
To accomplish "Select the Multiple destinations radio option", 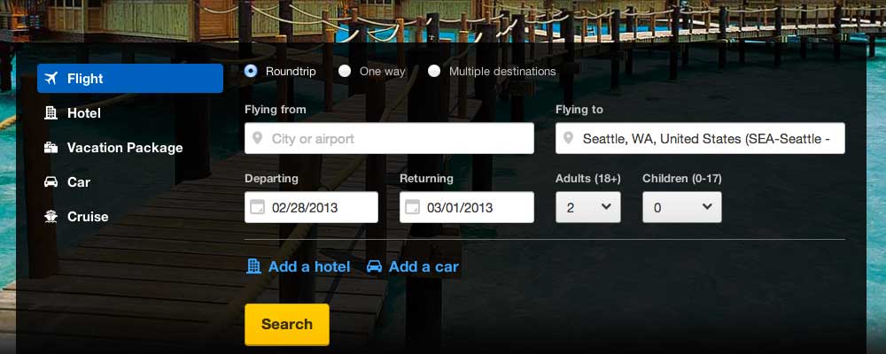I will click(434, 71).
